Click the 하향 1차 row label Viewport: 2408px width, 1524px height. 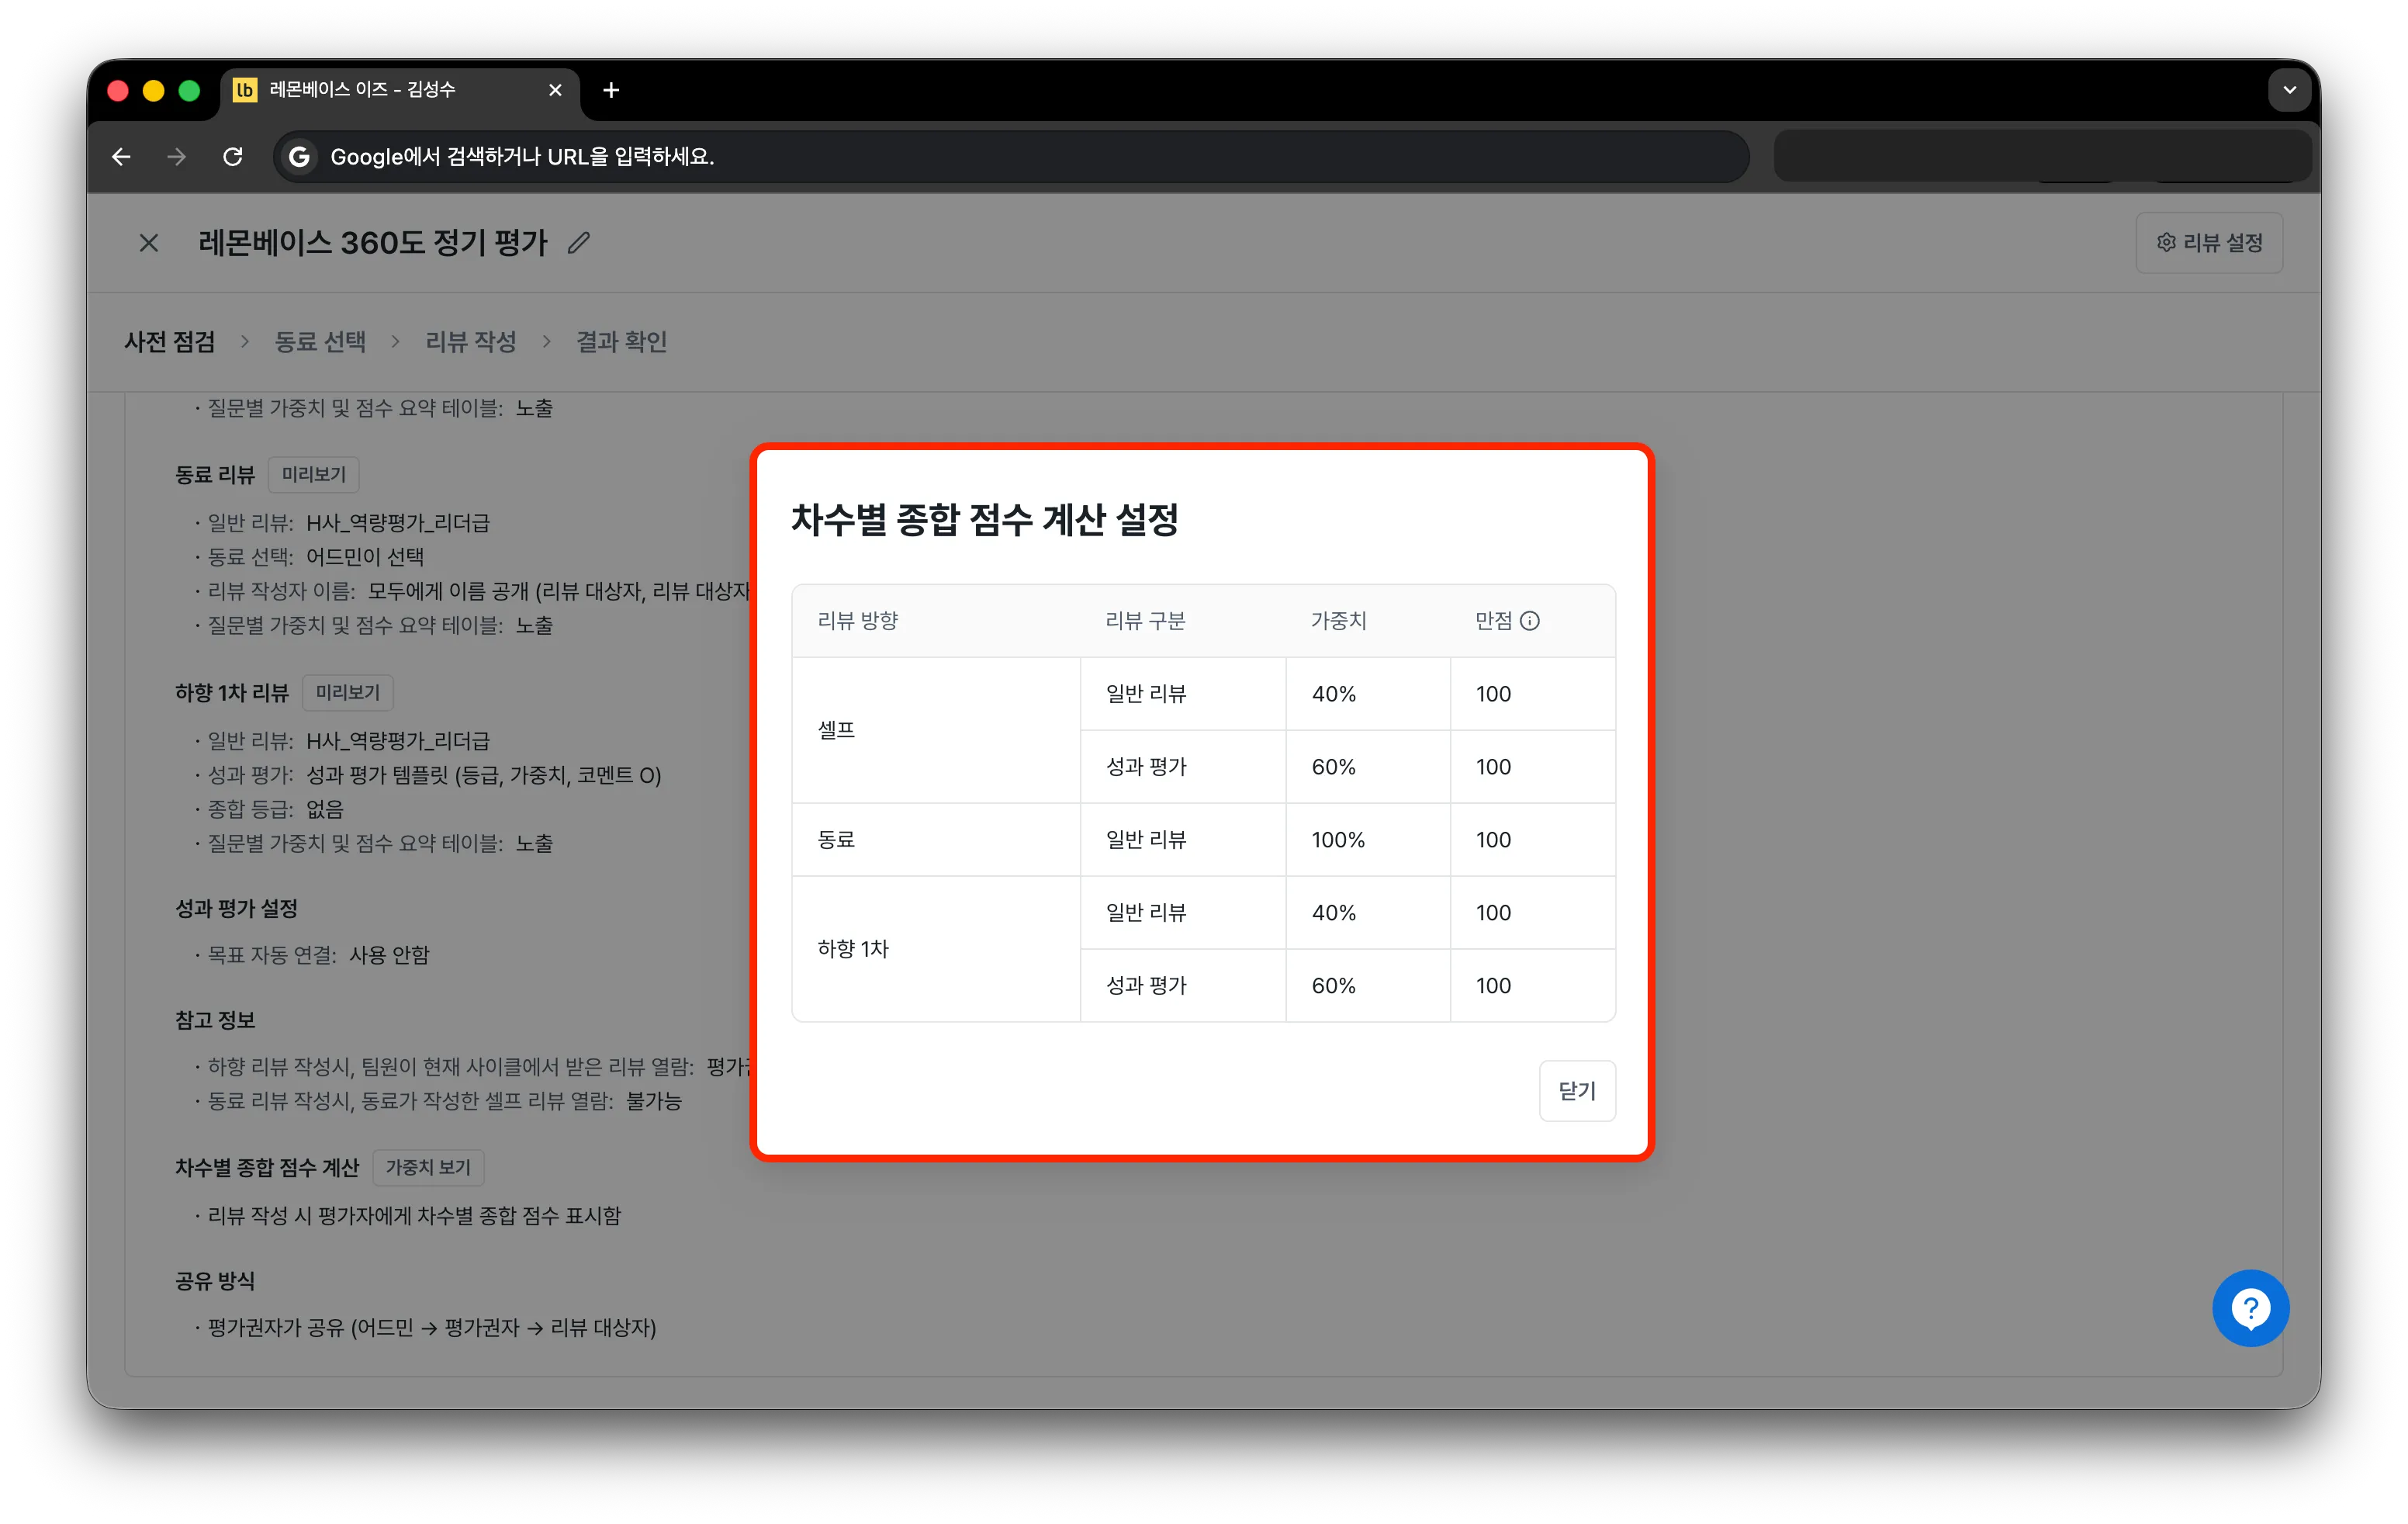[852, 949]
